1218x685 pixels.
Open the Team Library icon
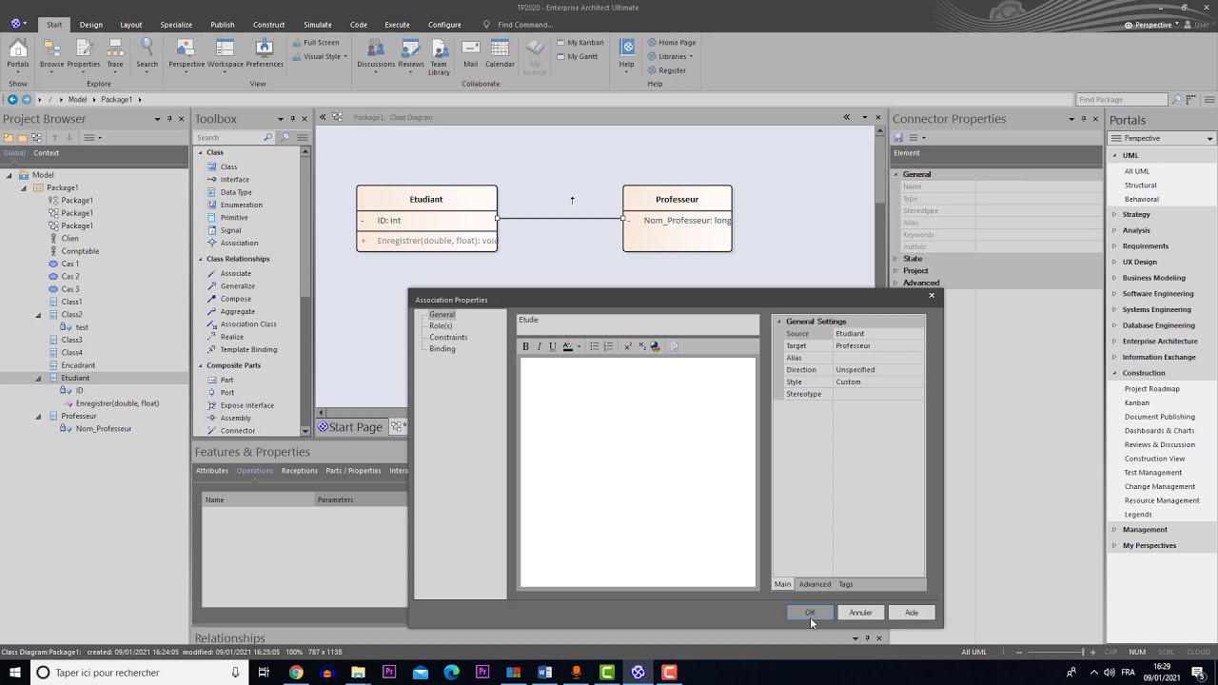439,57
